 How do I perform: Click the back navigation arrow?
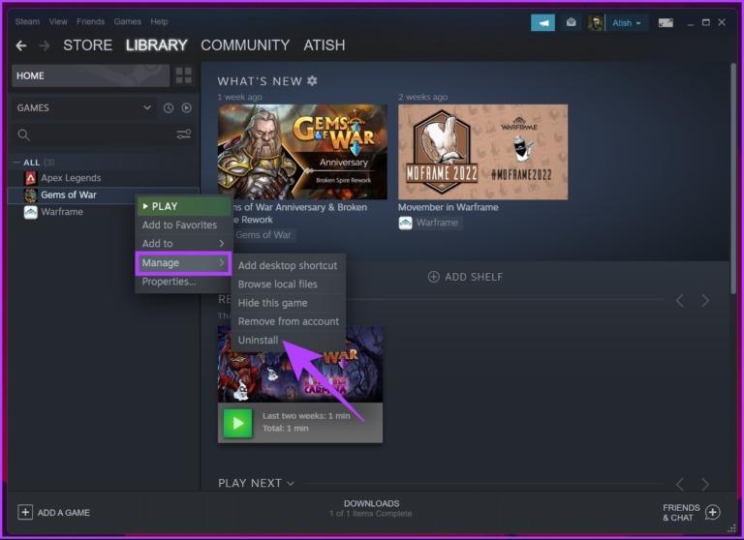pos(21,45)
